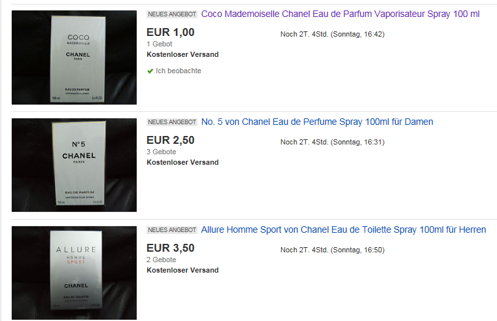Click the NEUES ANGEBOT badge beside Coco Mademoiselle

[172, 14]
